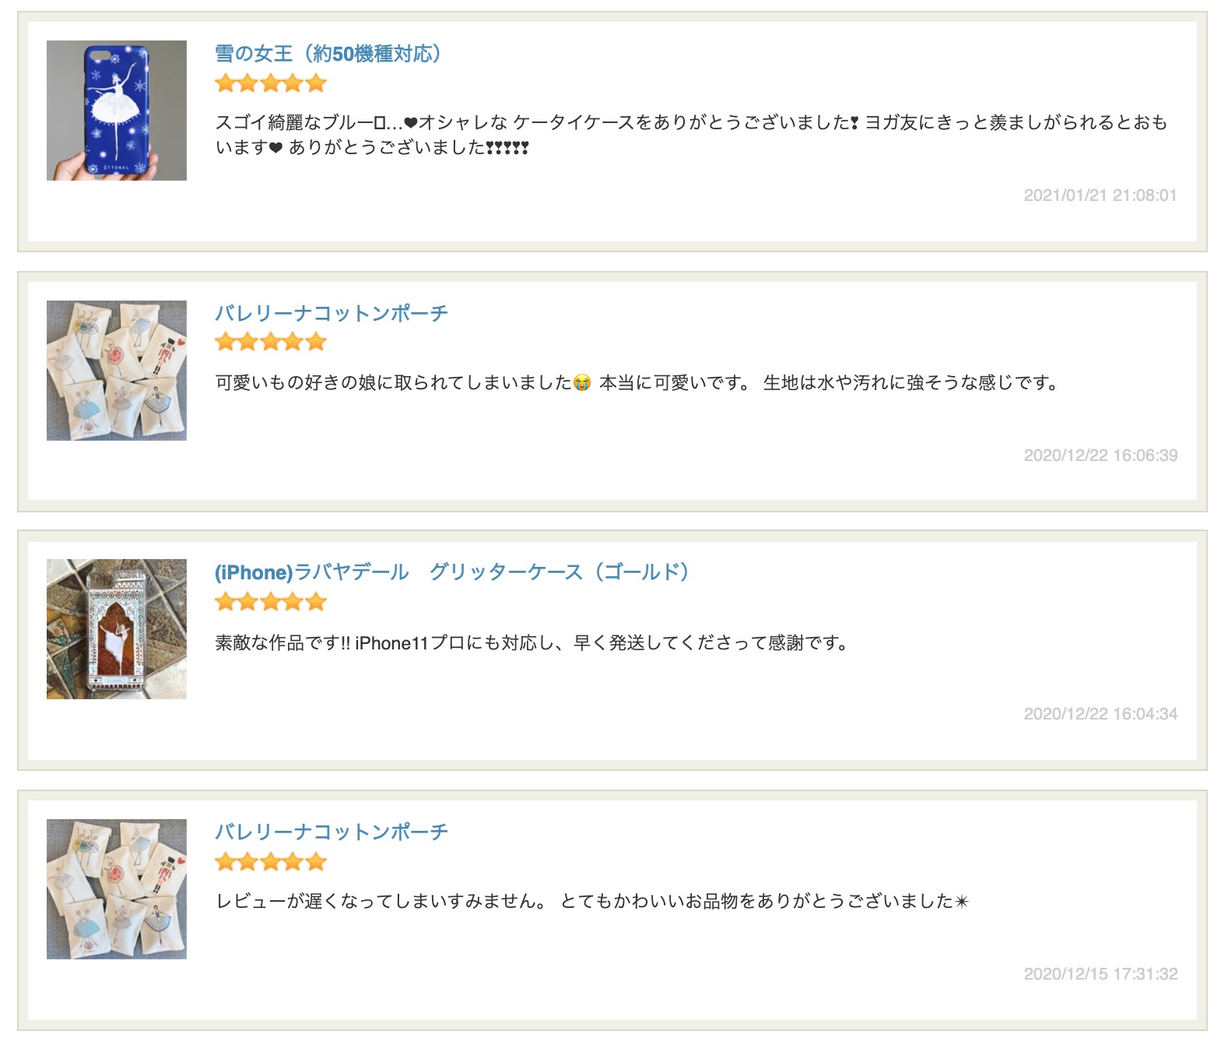Click the blue ballerina phone case thumbnail
The height and width of the screenshot is (1045, 1228).
tap(117, 111)
